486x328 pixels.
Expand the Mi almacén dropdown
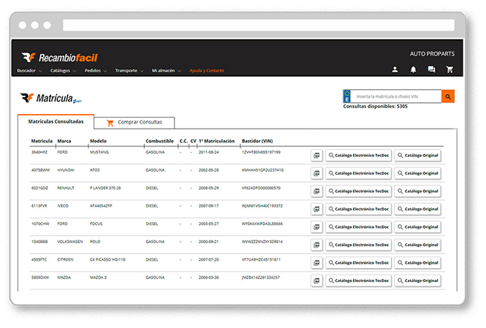167,71
